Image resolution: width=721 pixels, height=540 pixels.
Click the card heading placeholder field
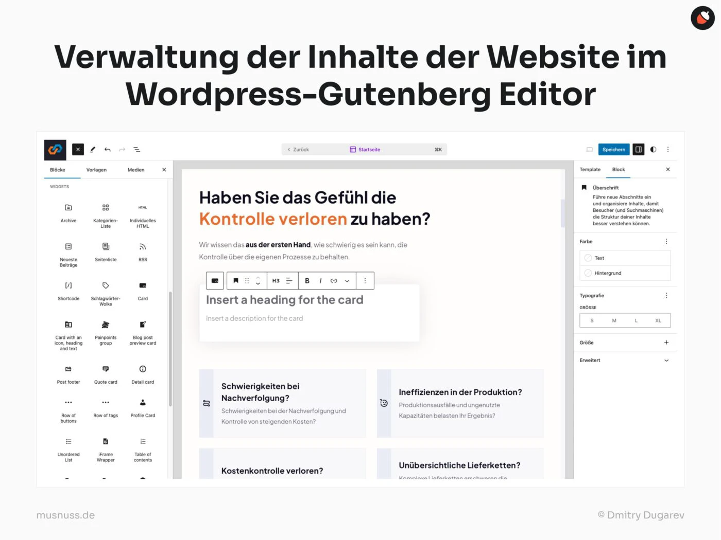point(285,300)
